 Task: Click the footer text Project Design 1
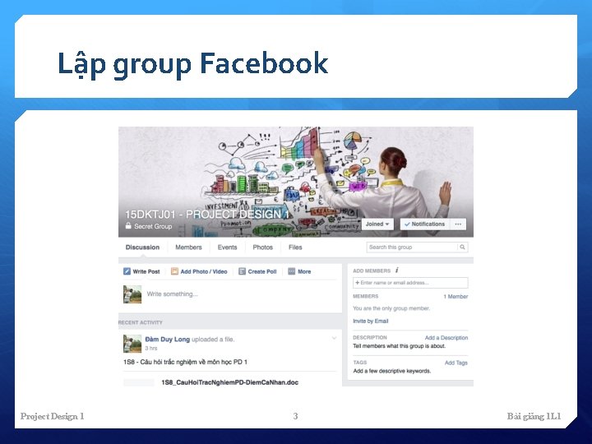pyautogui.click(x=52, y=416)
